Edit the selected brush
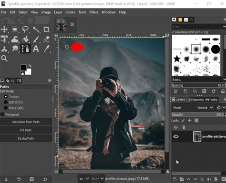 click(176, 91)
